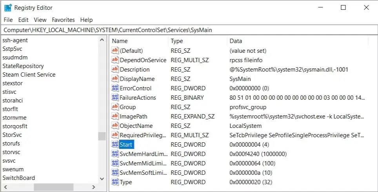Click the 0x00000020 (32) data value

point(251,182)
